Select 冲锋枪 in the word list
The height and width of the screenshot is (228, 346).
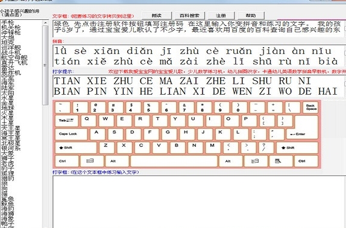pos(11,33)
